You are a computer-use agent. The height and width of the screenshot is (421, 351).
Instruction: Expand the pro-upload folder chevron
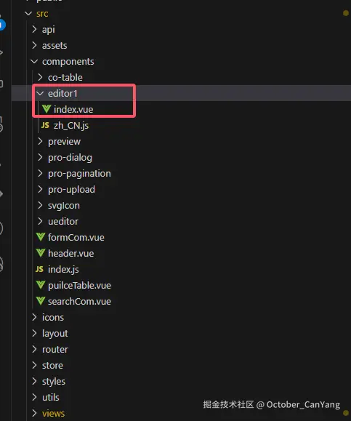(x=40, y=189)
